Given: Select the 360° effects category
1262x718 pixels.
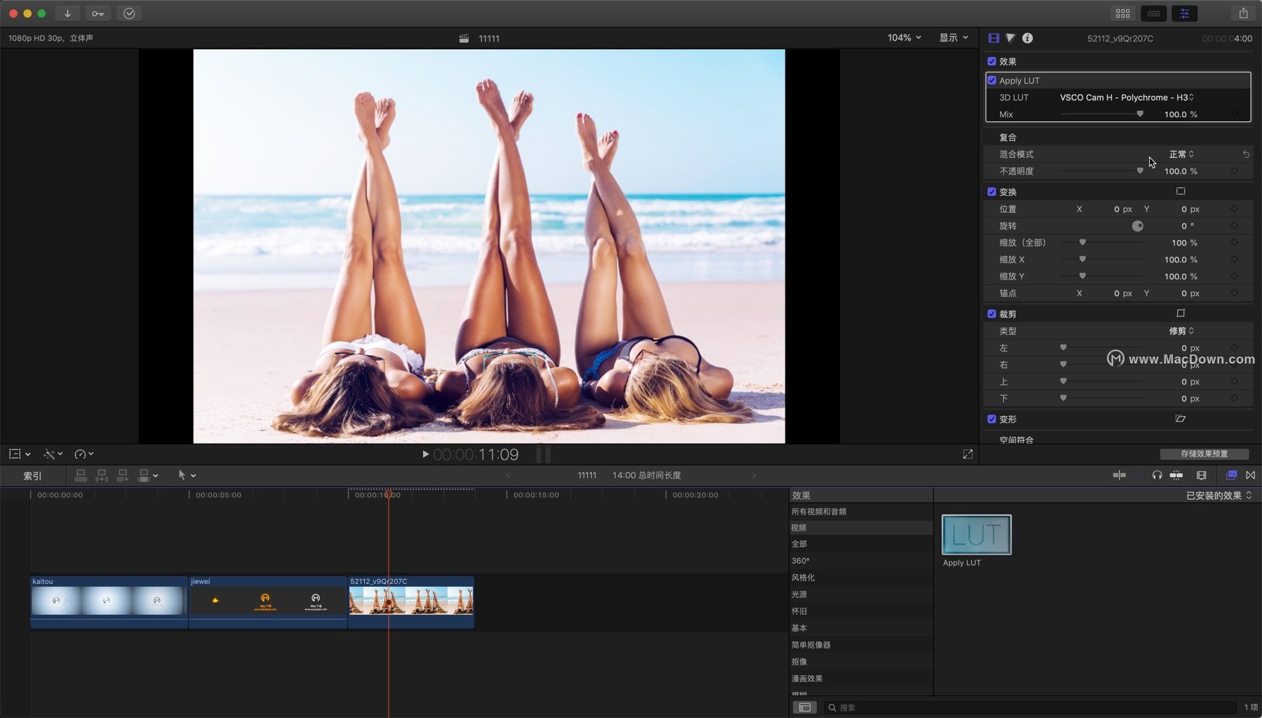Looking at the screenshot, I should (x=861, y=561).
